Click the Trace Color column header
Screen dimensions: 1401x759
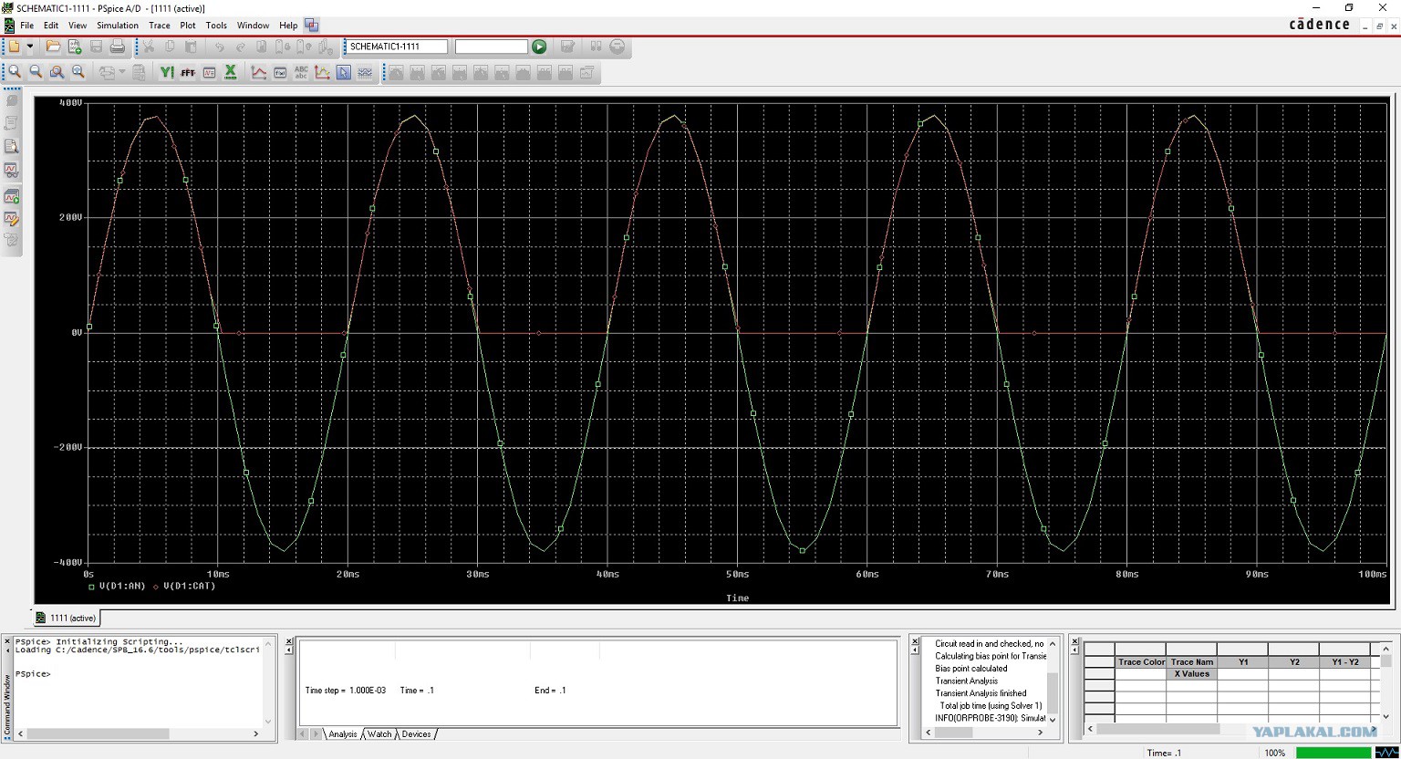click(1141, 662)
